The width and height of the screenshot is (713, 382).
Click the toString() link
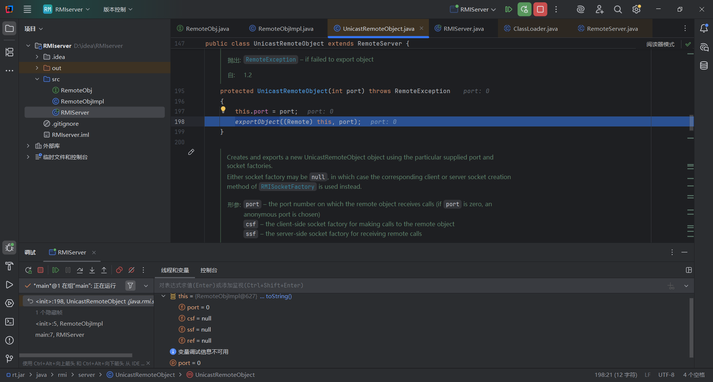coord(279,296)
